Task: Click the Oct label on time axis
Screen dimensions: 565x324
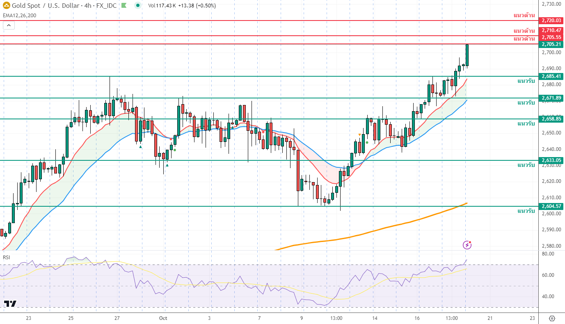Action: point(163,318)
